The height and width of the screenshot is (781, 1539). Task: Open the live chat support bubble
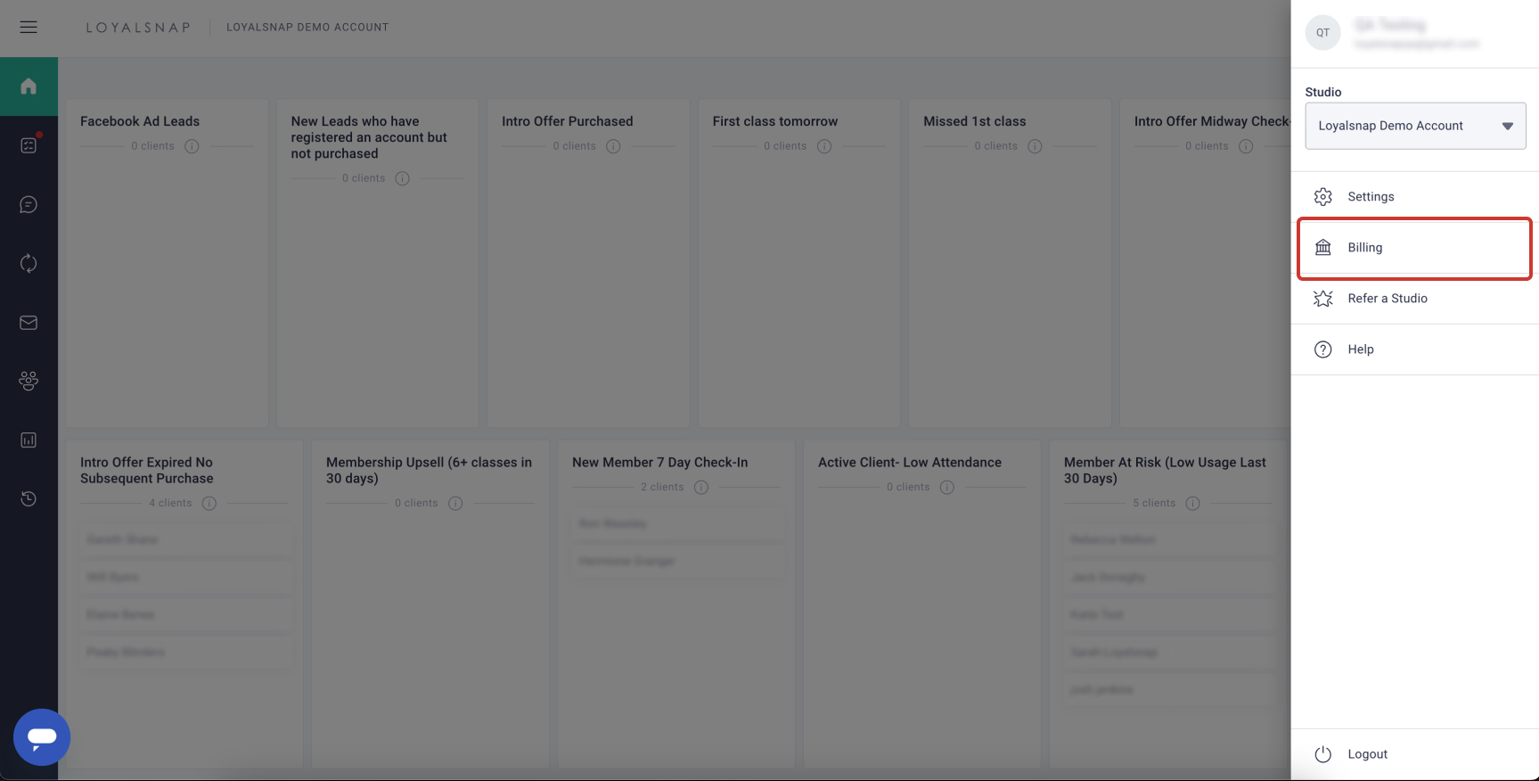coord(42,736)
